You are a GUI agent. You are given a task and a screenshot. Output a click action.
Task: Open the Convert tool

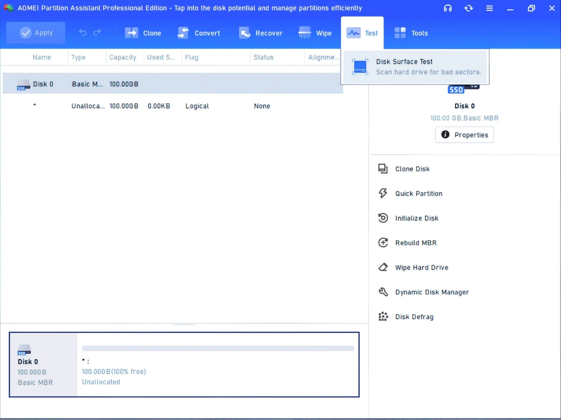[x=199, y=33]
